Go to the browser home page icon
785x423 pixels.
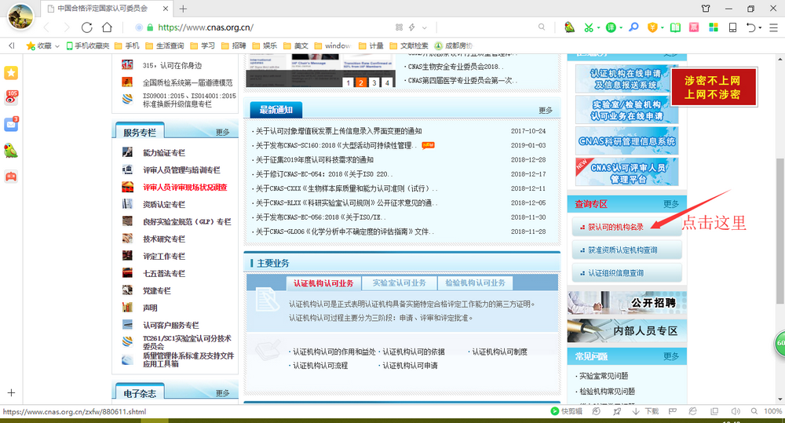click(107, 27)
